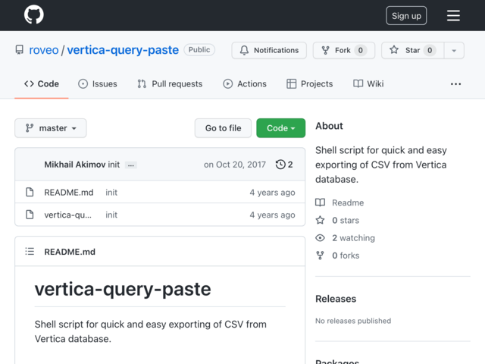Click the README.md file icon
This screenshot has width=485, height=364.
click(30, 192)
